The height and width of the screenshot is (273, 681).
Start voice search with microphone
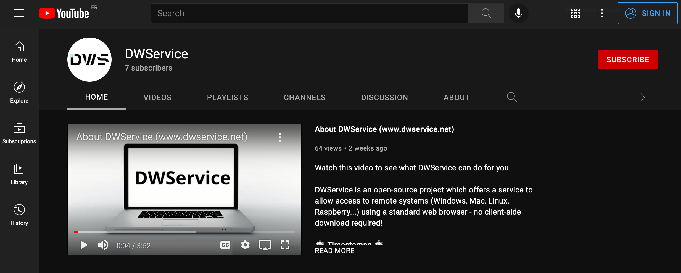click(519, 13)
